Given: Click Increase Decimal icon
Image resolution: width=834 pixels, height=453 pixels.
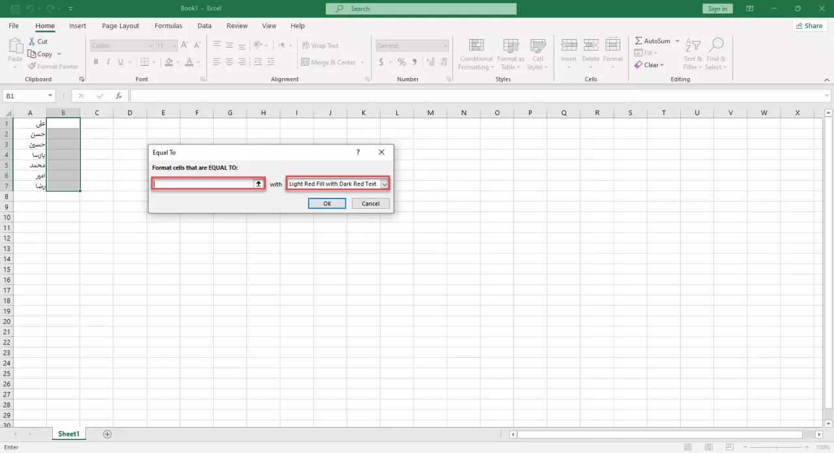Looking at the screenshot, I should pyautogui.click(x=431, y=62).
